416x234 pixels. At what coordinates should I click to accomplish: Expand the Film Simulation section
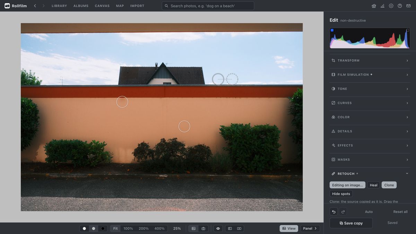[x=370, y=75]
